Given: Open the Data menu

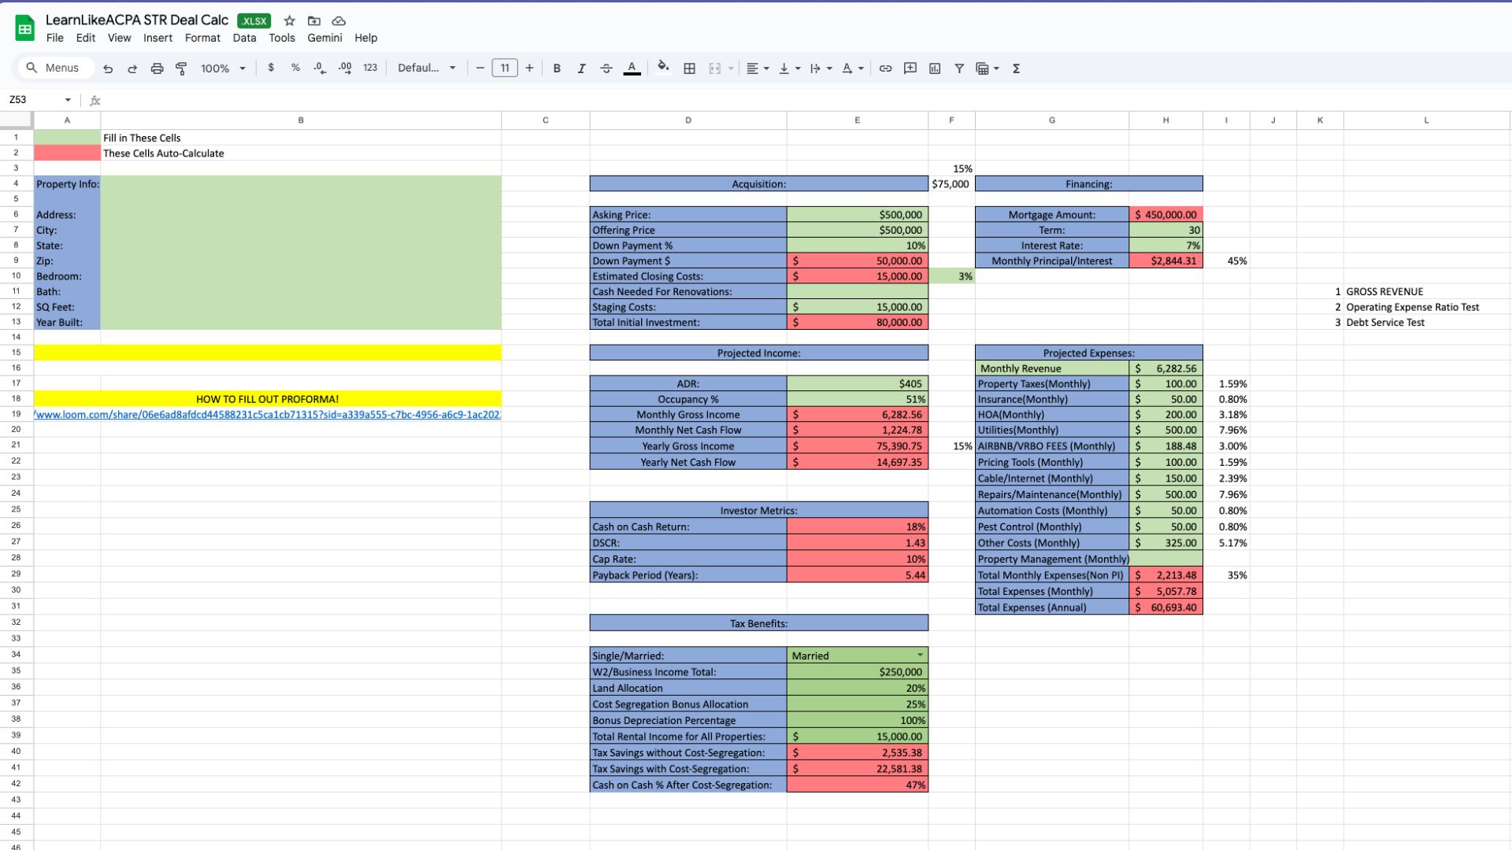Looking at the screenshot, I should click(x=244, y=38).
